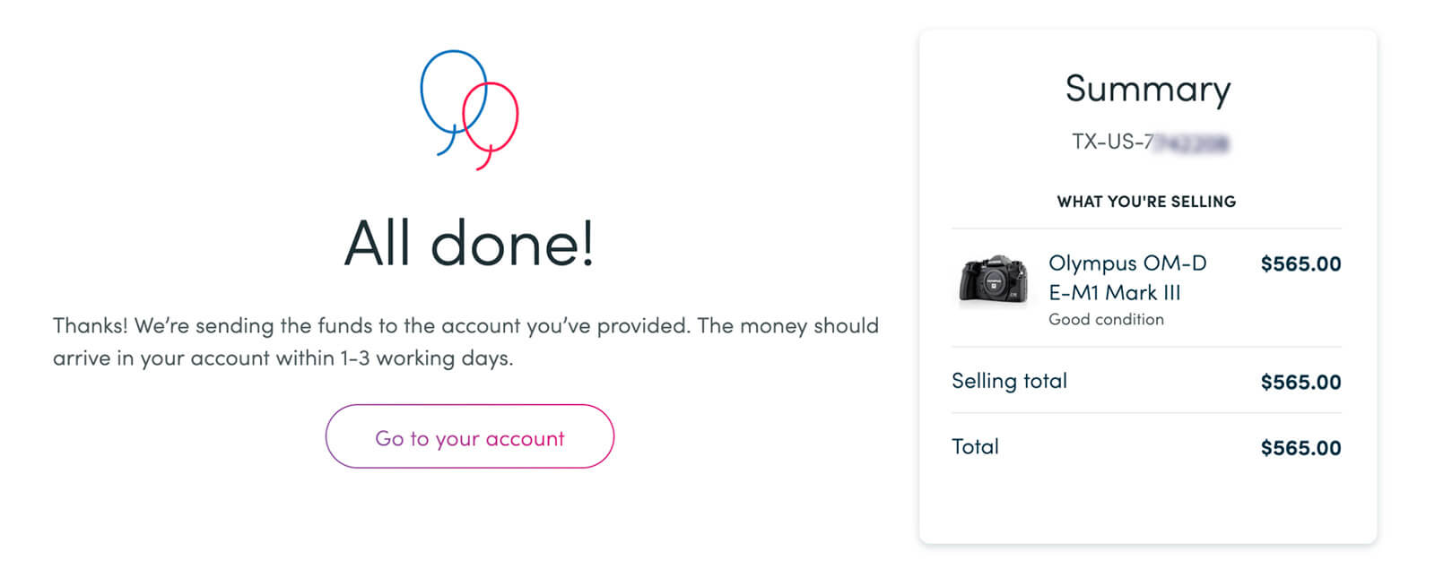
Task: Click the word Mark III in the item name
Action: tap(1143, 293)
